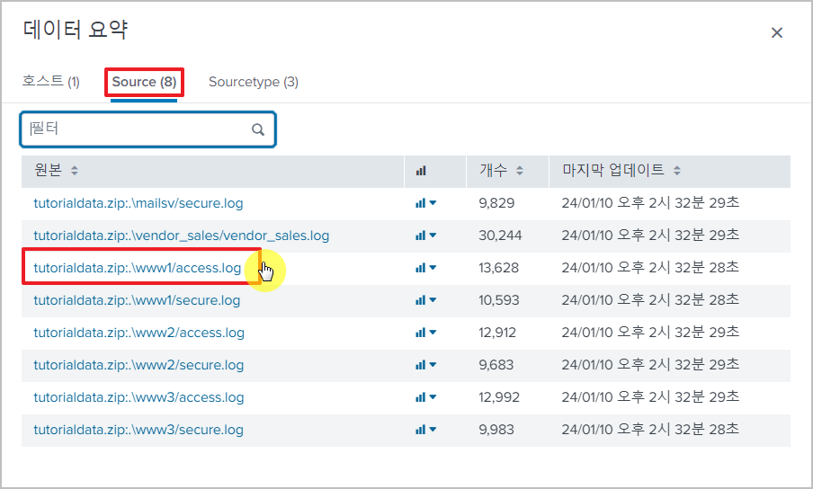Viewport: 813px width, 489px height.
Task: Click count value 12,992
Action: (x=499, y=397)
